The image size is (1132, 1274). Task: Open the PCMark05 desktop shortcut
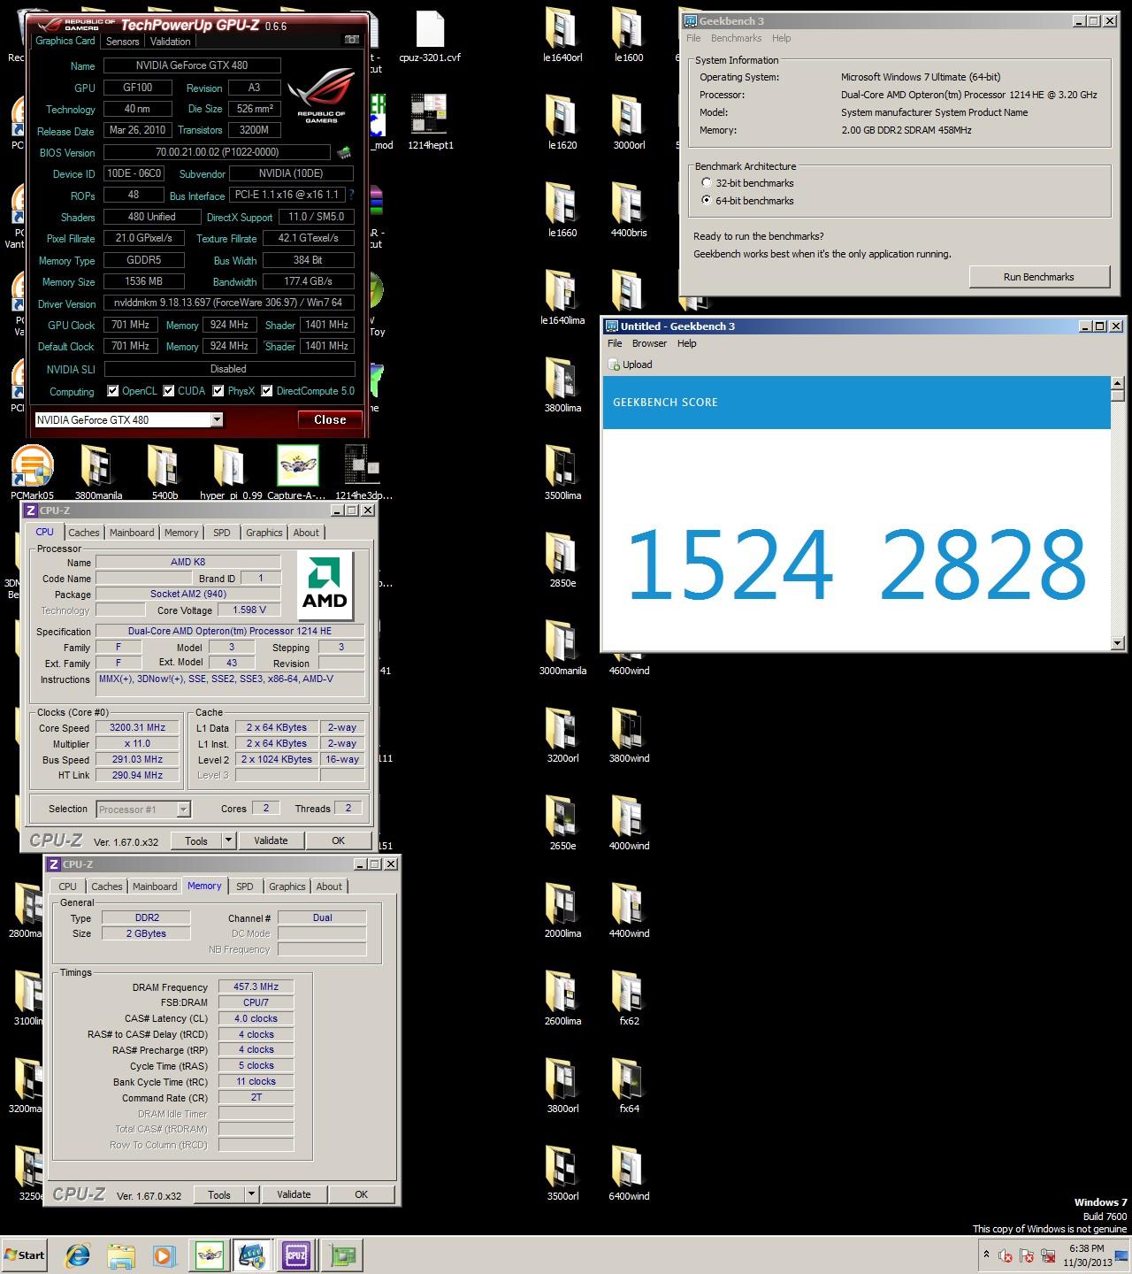33,473
